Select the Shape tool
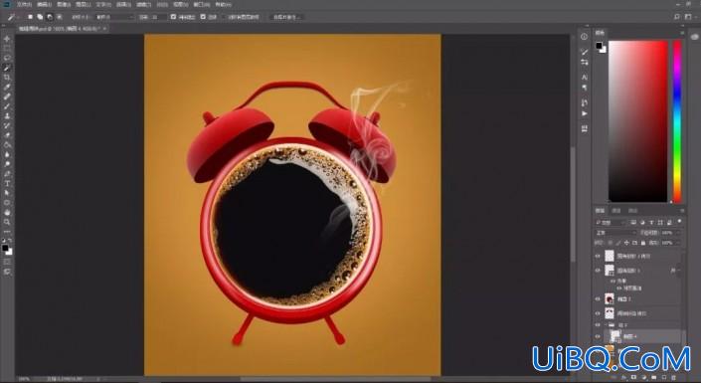Viewport: 701px width, 383px height. coord(7,203)
